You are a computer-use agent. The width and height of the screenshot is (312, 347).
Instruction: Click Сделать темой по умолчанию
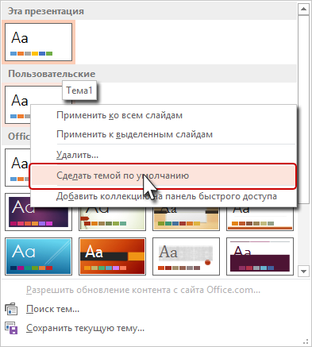coord(163,175)
